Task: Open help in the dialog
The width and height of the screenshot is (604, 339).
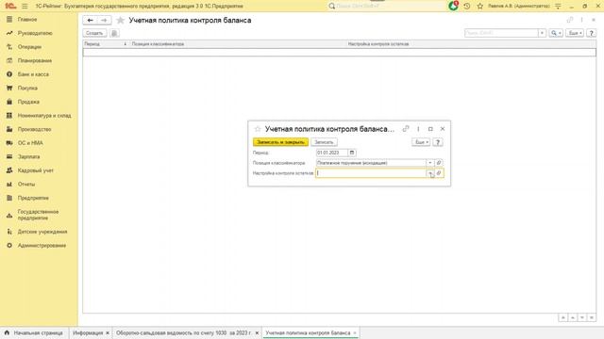Action: point(438,142)
